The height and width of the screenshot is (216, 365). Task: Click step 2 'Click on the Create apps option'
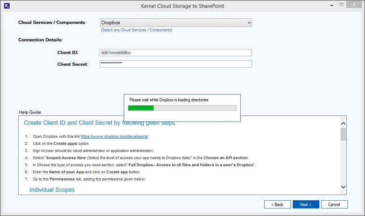(61, 143)
